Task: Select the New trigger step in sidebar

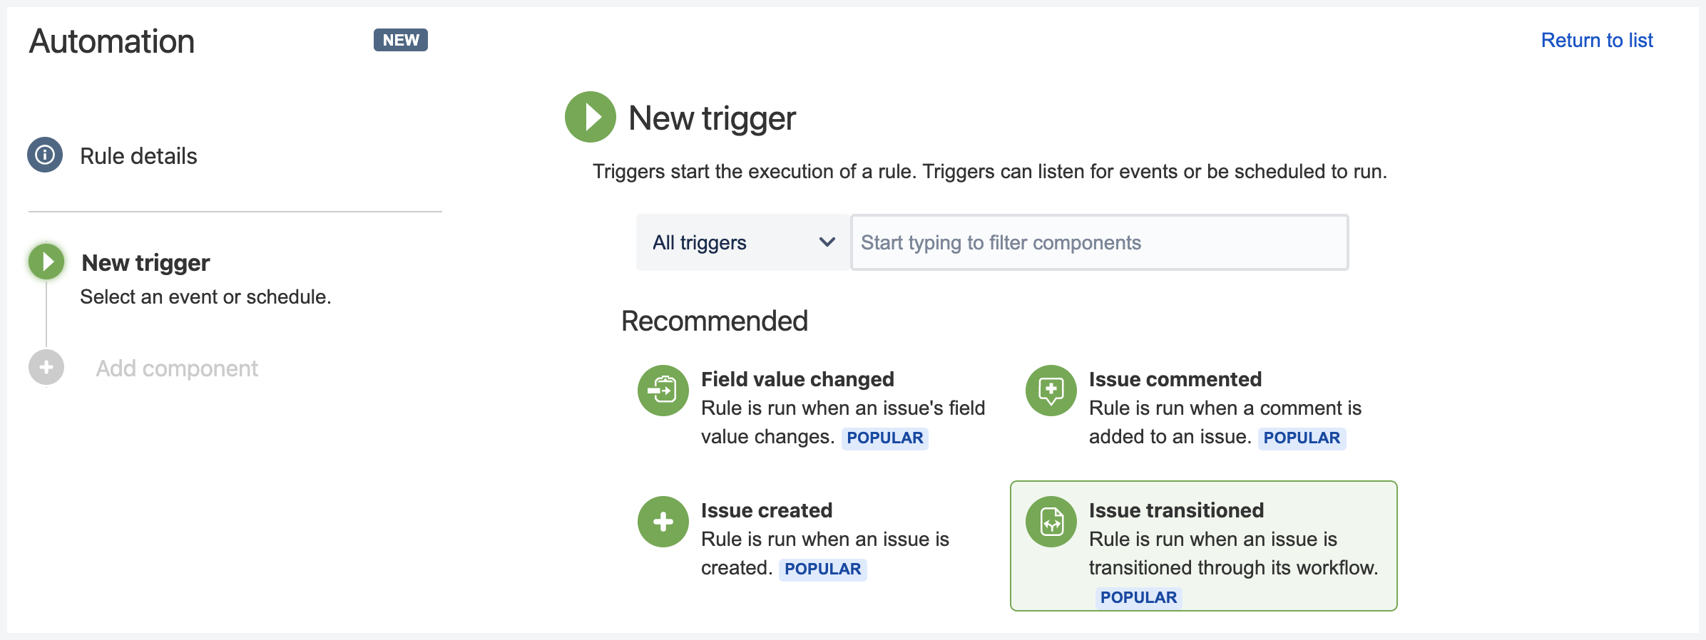Action: pyautogui.click(x=145, y=262)
